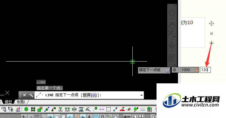Expand the orbit options dropdown arrow

(172, 51)
